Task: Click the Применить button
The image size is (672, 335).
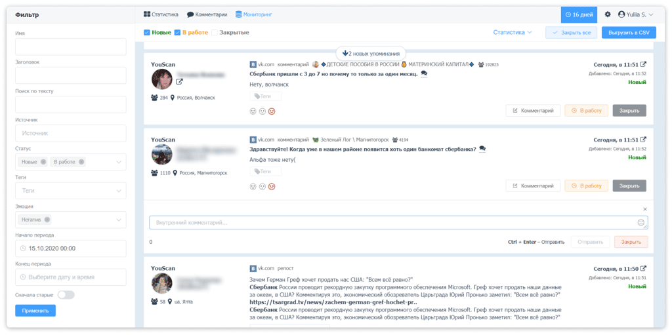Action: 35,311
